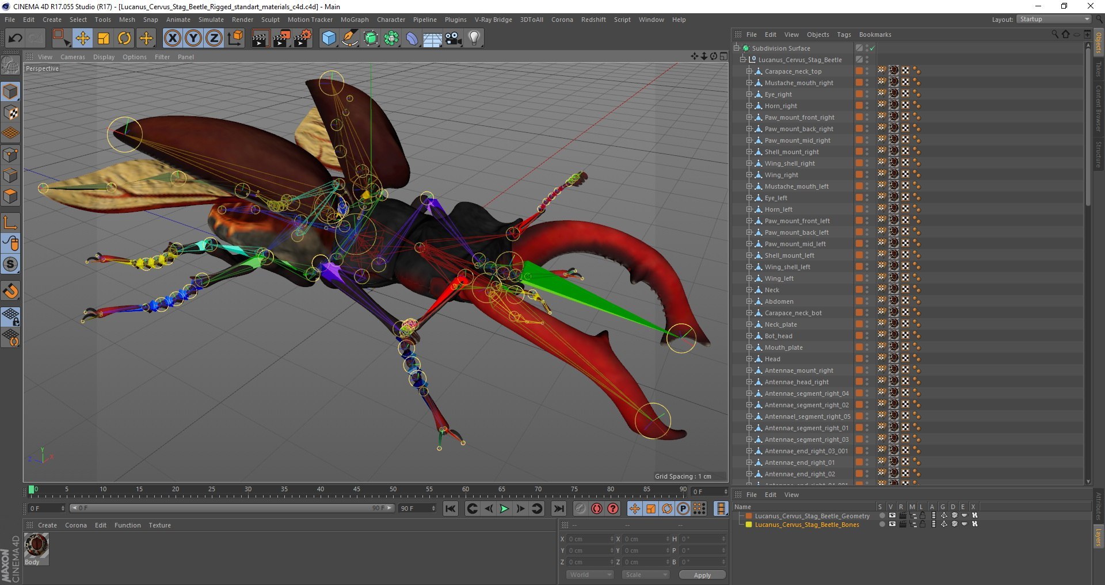Select the Move tool

tap(83, 39)
